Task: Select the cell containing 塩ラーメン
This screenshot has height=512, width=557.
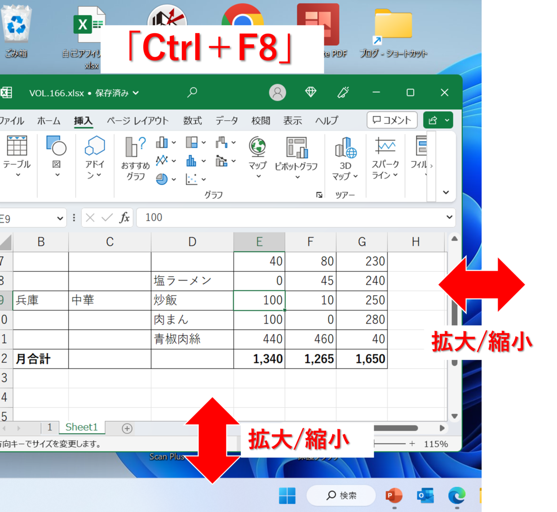Action: pos(192,281)
